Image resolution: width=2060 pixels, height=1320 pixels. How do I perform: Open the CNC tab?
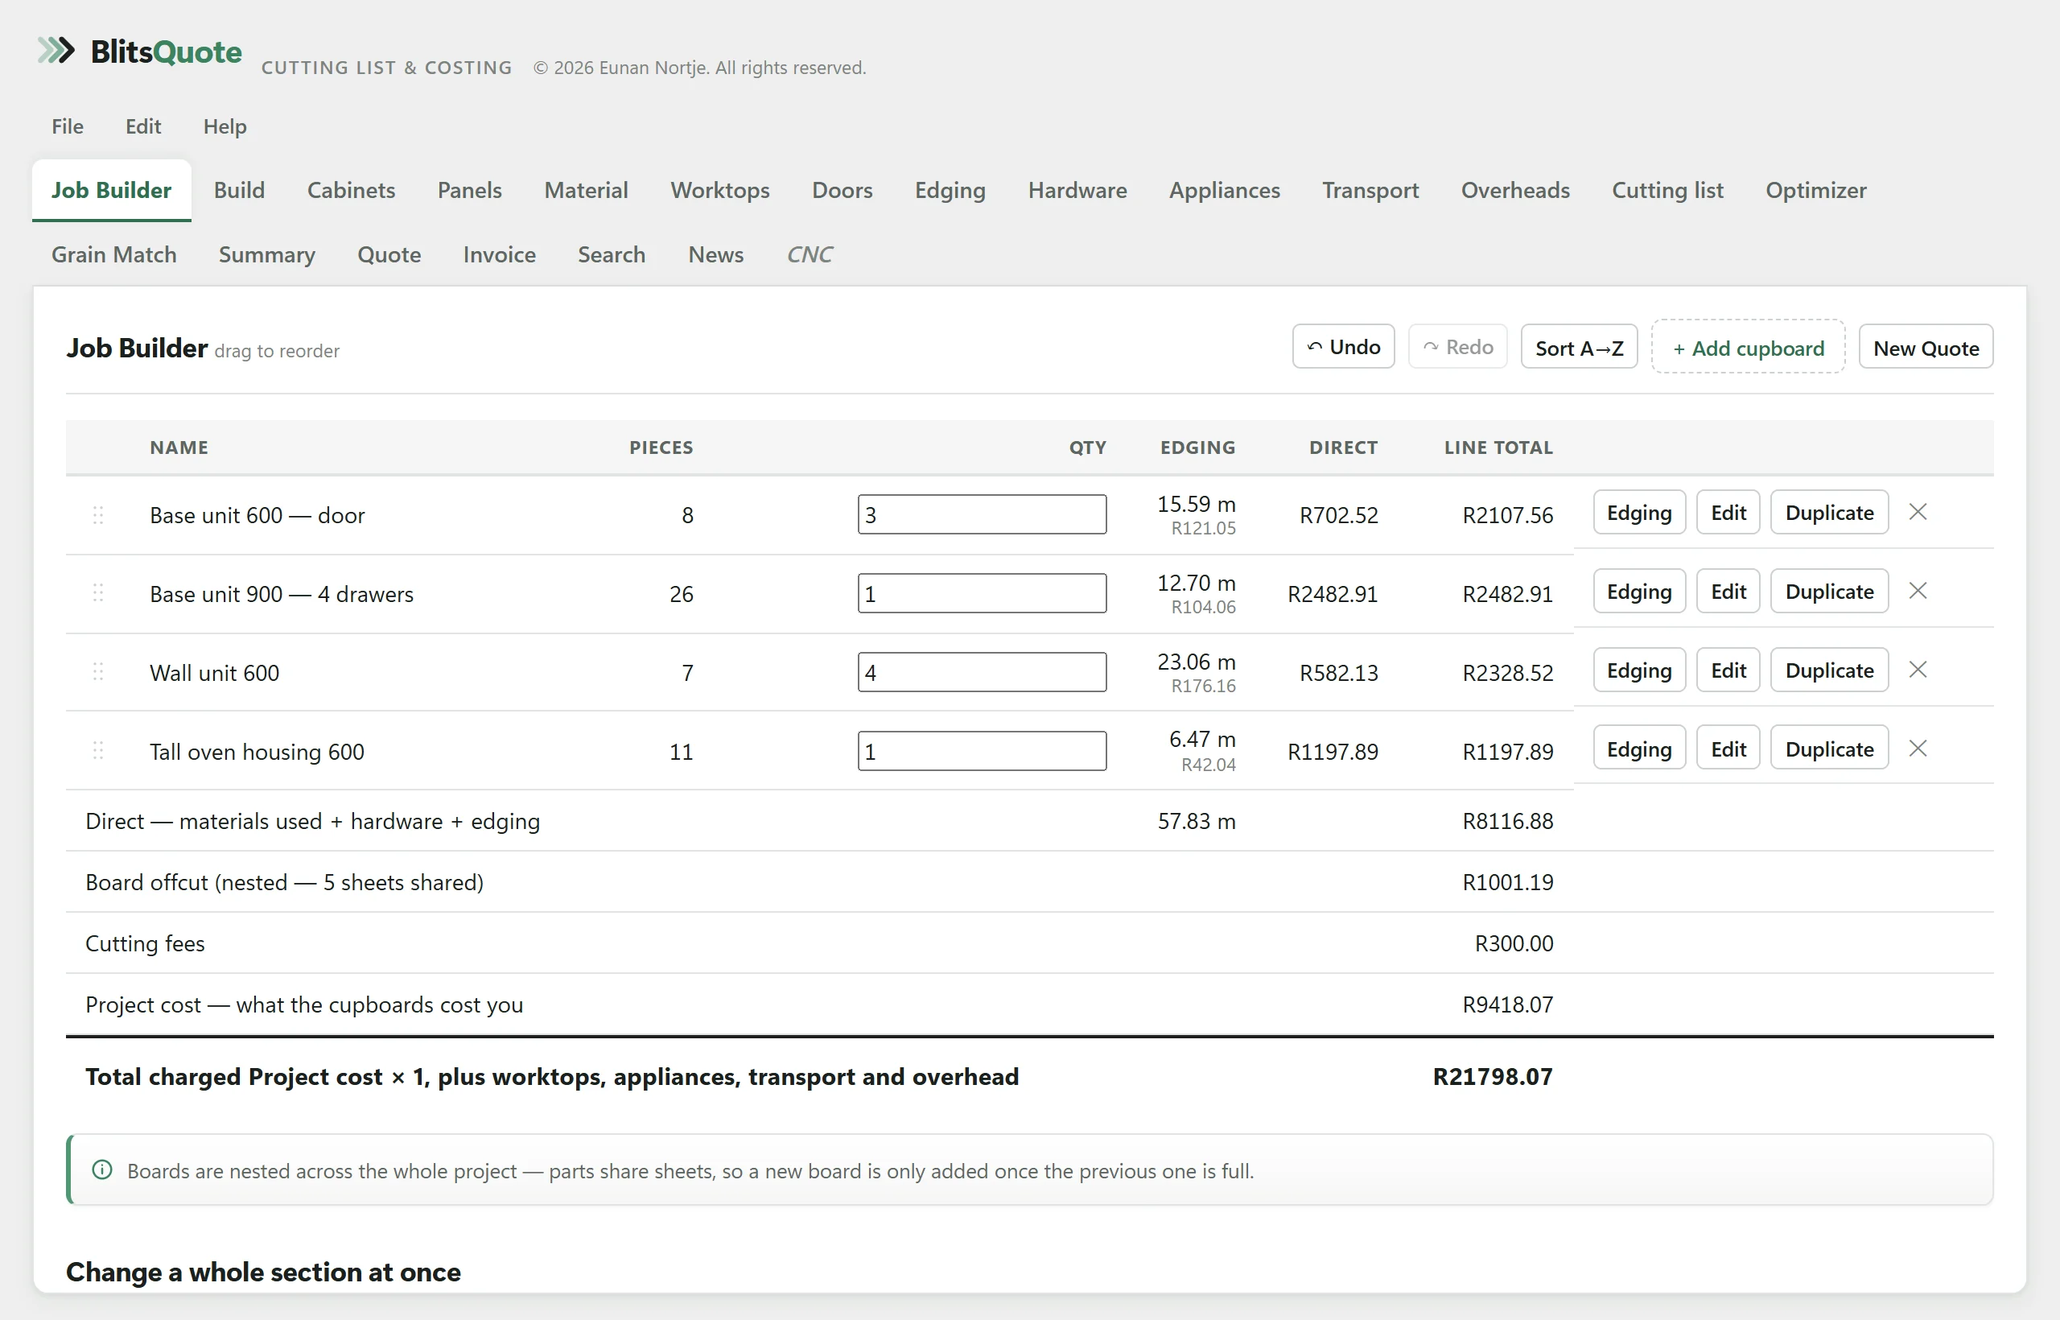pos(810,254)
